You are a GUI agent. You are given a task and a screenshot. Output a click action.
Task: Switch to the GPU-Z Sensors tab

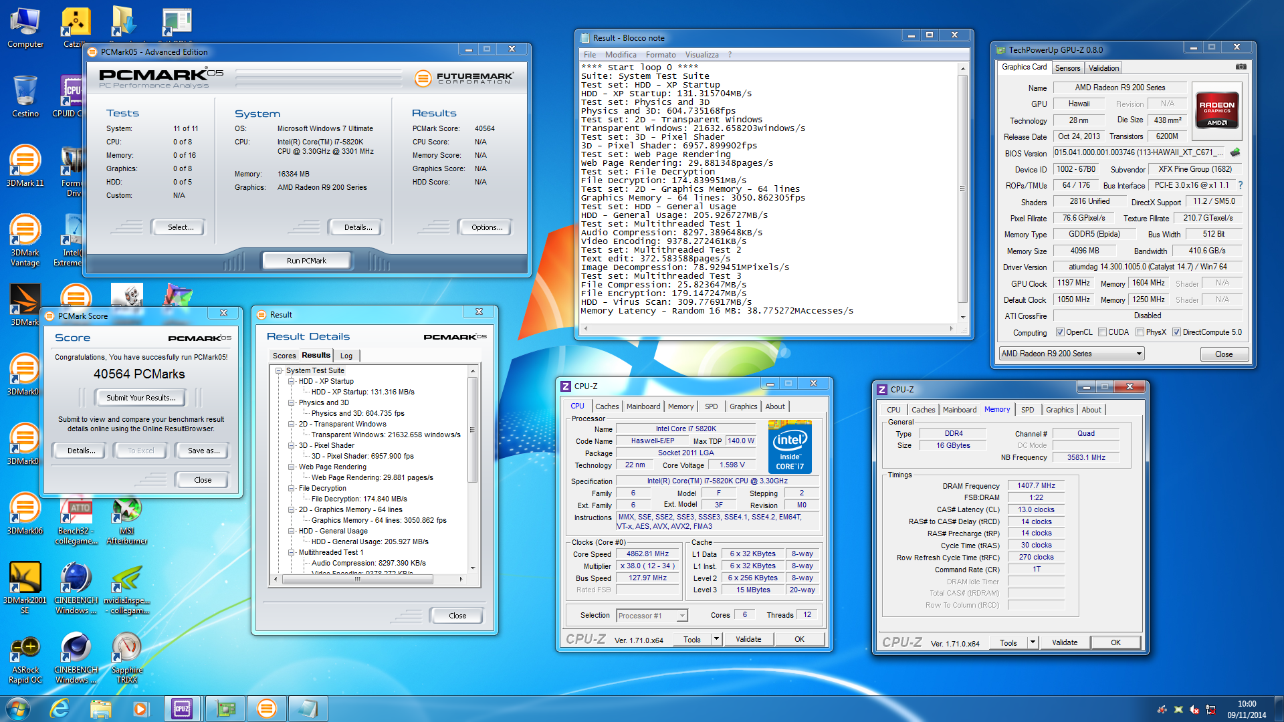coord(1067,68)
